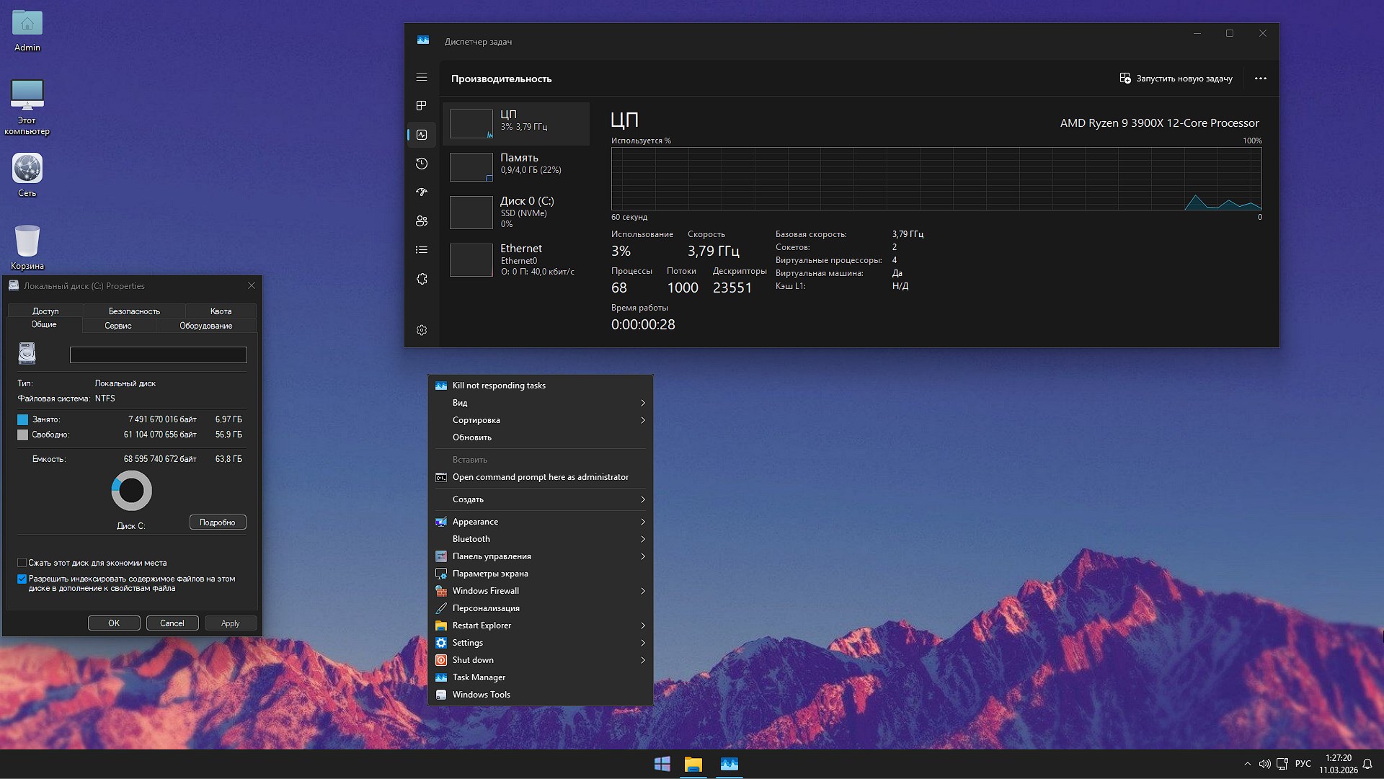
Task: Select the Память performance item
Action: pyautogui.click(x=516, y=167)
